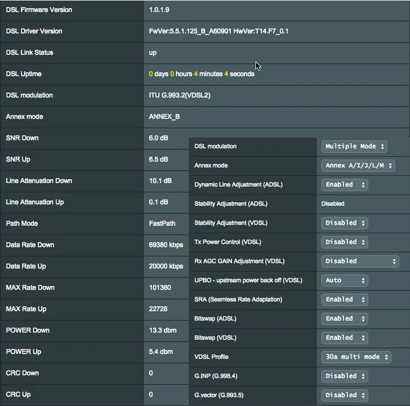
Task: Click the SNR Down value 6.0 dB
Action: pos(158,138)
